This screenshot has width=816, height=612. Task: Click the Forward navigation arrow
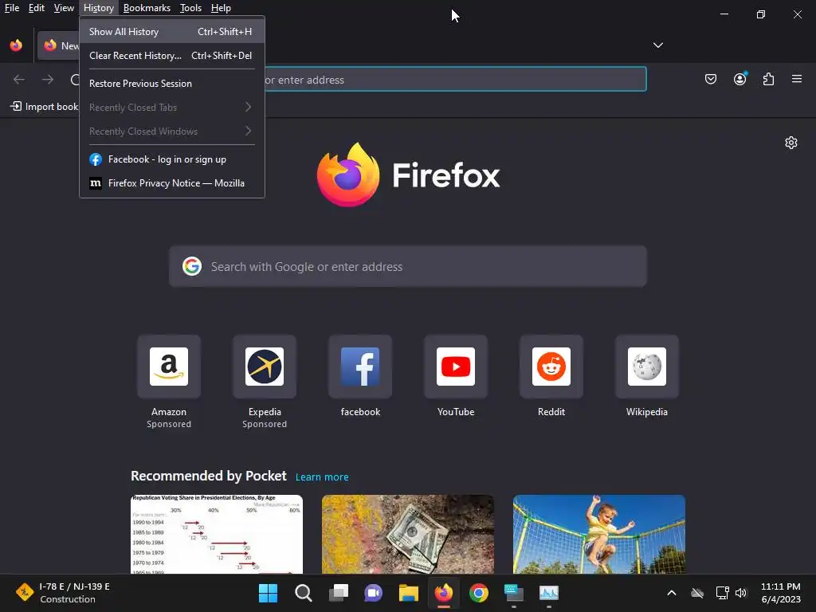(48, 79)
